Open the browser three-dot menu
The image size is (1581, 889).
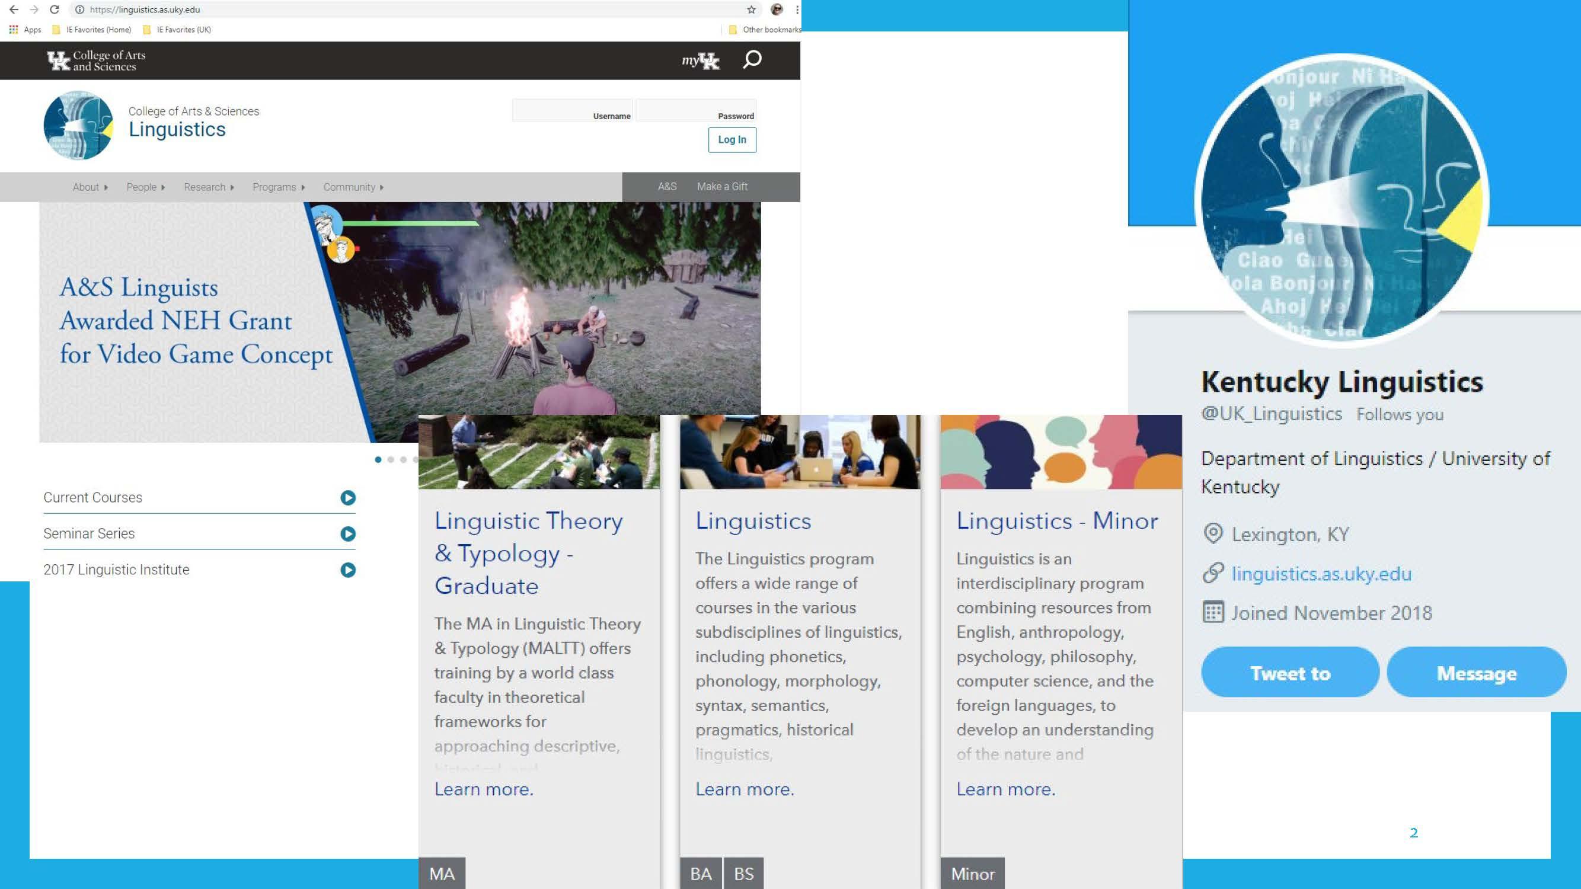point(797,9)
